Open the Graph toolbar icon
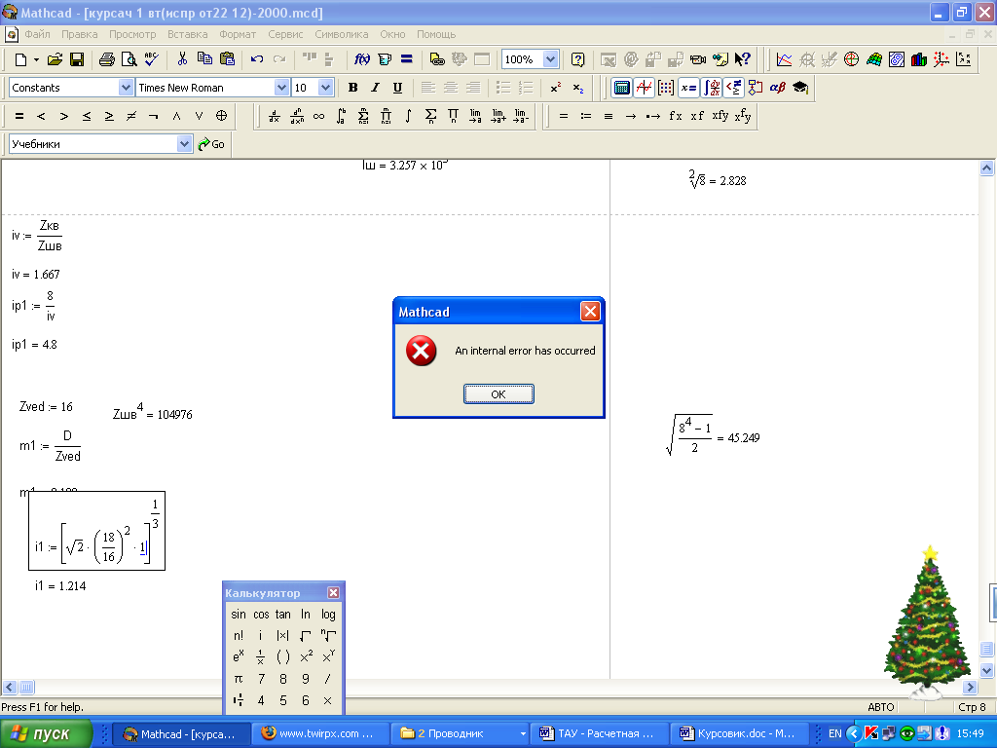This screenshot has height=748, width=997. (x=645, y=88)
